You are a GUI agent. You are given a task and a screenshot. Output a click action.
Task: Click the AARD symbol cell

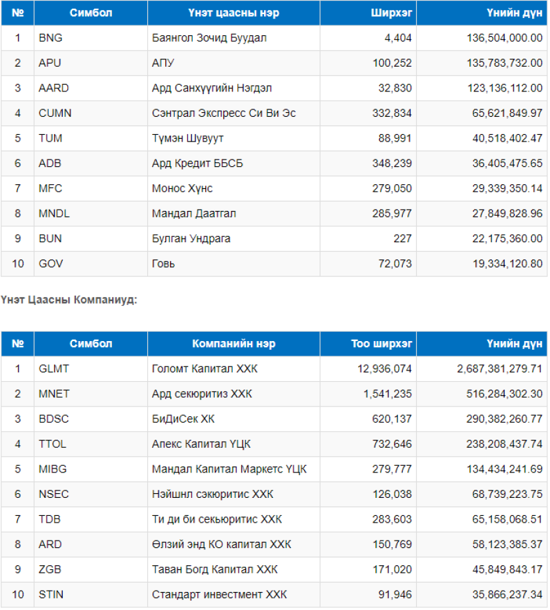(91, 88)
